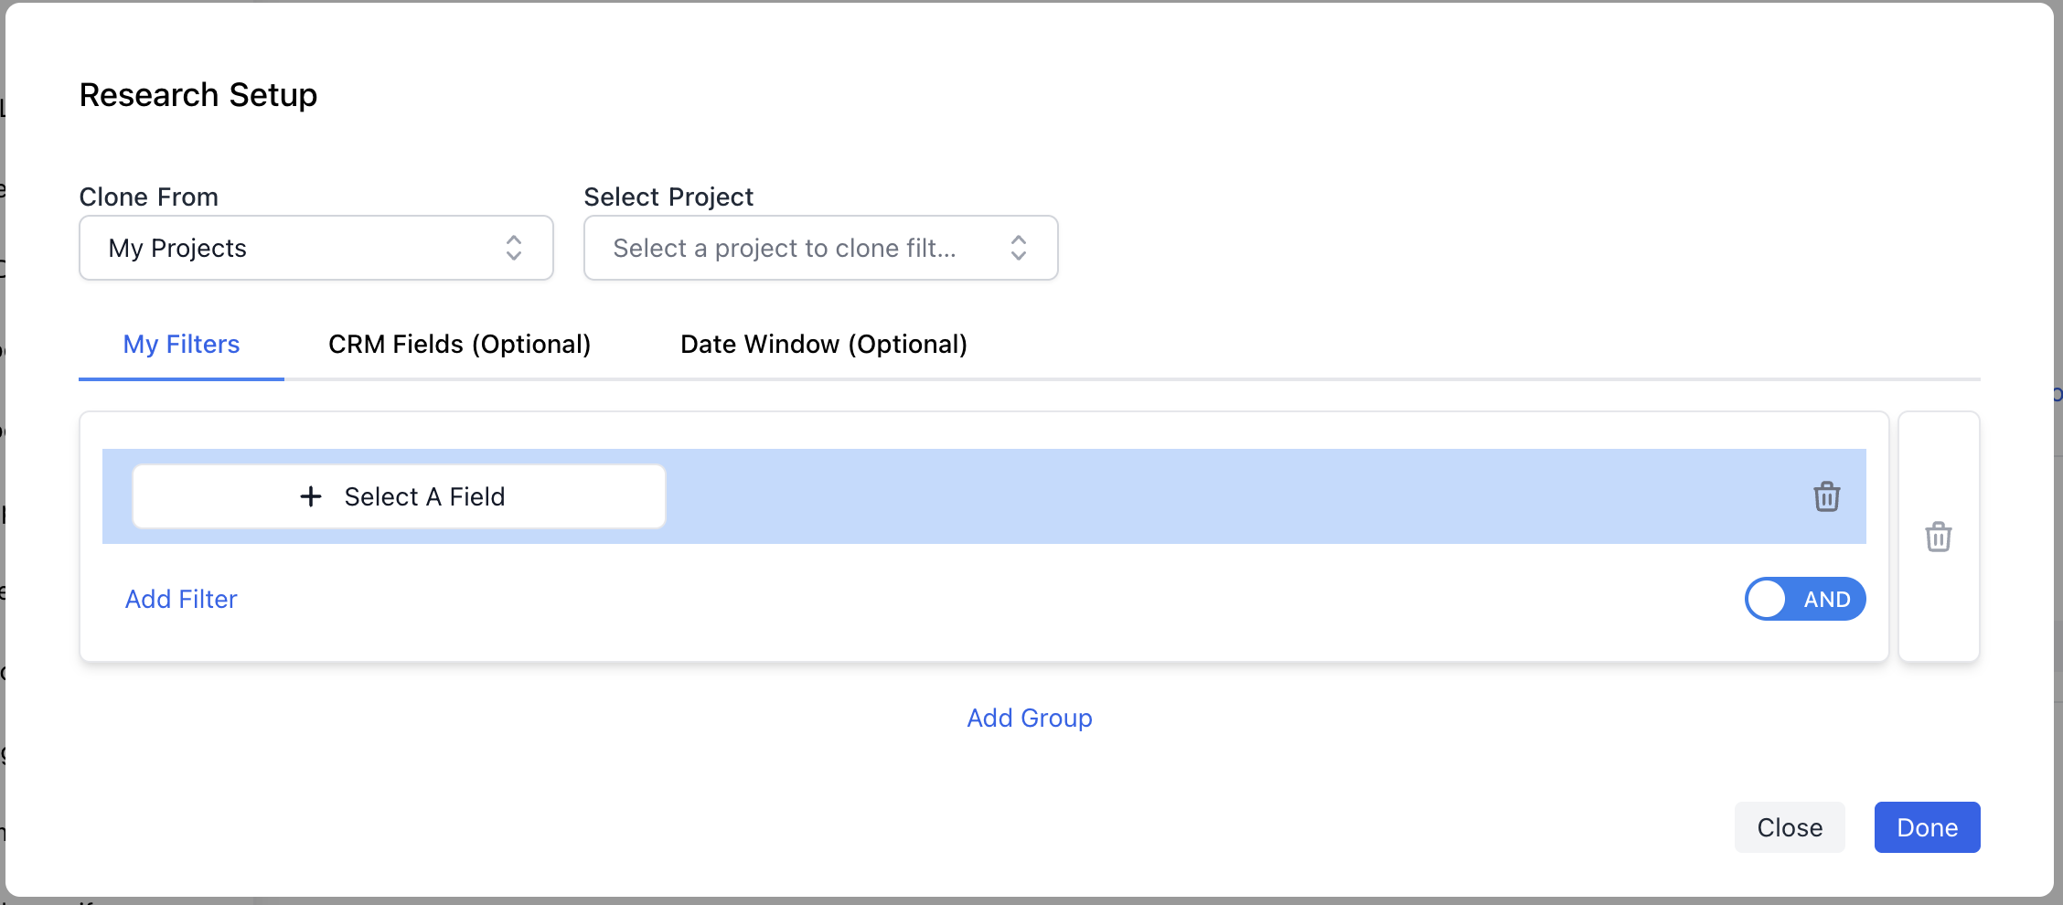The width and height of the screenshot is (2063, 905).
Task: Click the chevron on Select Project field
Action: click(x=1018, y=248)
